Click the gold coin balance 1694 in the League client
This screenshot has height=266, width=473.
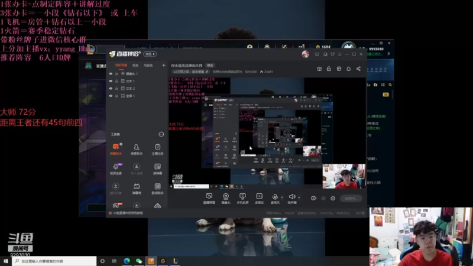pyautogui.click(x=323, y=47)
